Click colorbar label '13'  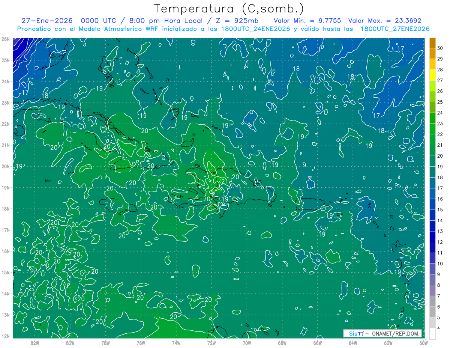[x=440, y=231]
